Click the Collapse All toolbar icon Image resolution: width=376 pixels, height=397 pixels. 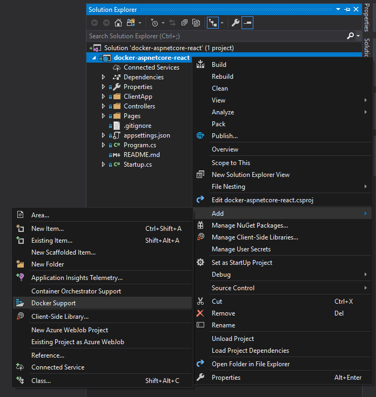click(x=184, y=23)
